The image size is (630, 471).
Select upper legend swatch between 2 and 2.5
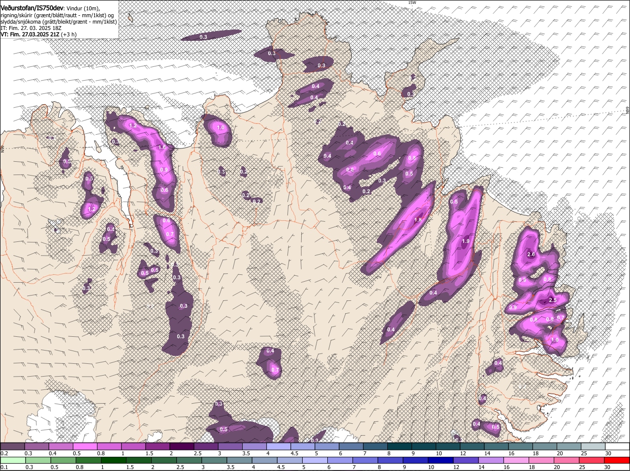point(181,446)
